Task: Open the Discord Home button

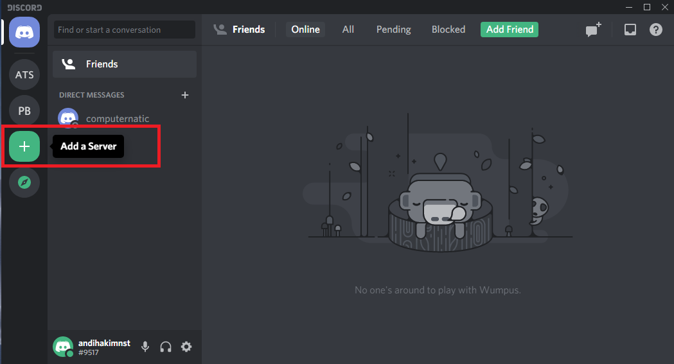Action: [x=24, y=32]
